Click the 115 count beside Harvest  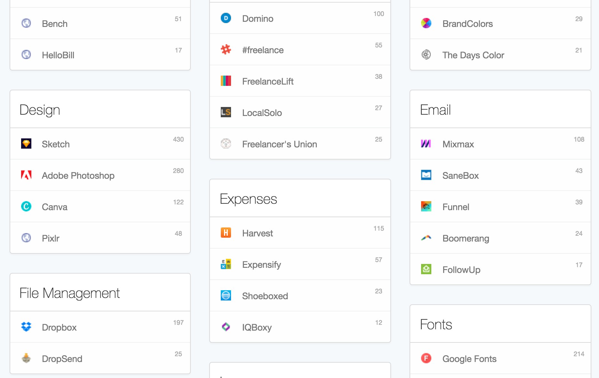379,228
